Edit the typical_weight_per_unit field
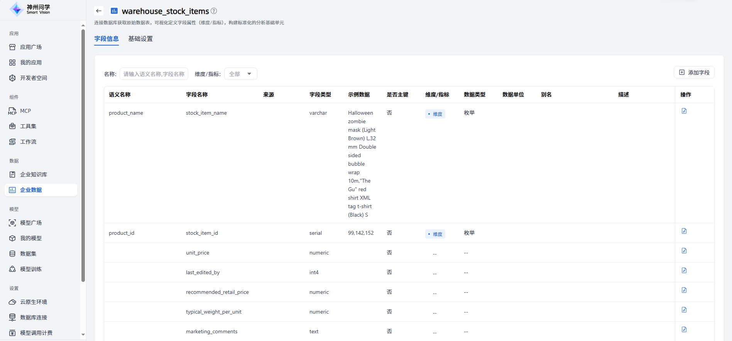The width and height of the screenshot is (732, 341). click(x=684, y=310)
